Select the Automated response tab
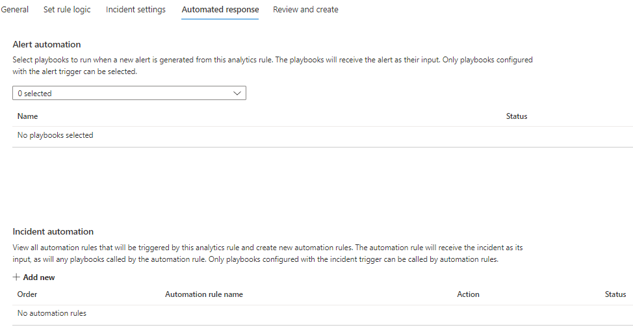 (x=220, y=10)
